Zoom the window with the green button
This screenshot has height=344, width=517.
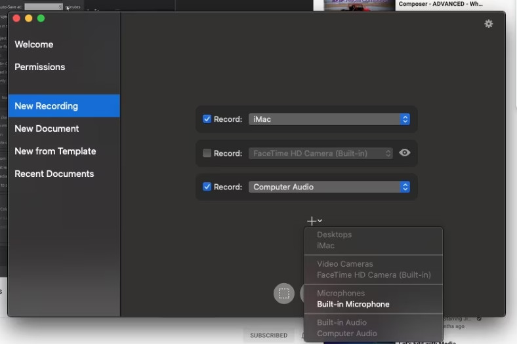click(x=41, y=18)
